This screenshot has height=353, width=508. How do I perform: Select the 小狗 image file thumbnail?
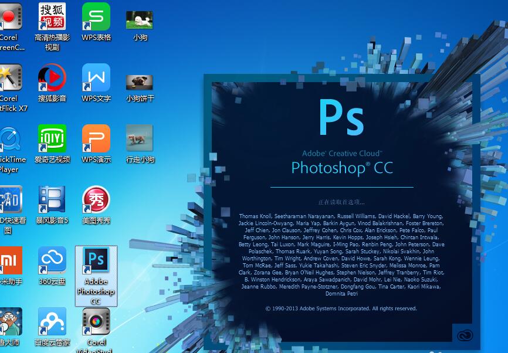point(139,20)
